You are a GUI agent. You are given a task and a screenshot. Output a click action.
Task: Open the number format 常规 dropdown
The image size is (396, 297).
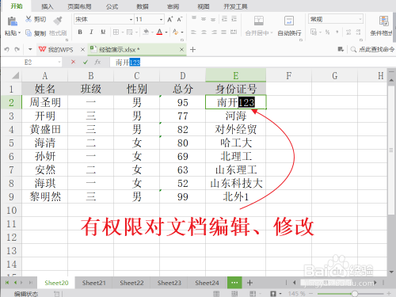click(x=360, y=19)
